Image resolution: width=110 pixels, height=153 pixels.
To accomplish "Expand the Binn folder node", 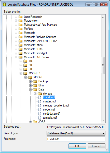I will click(x=30, y=85).
